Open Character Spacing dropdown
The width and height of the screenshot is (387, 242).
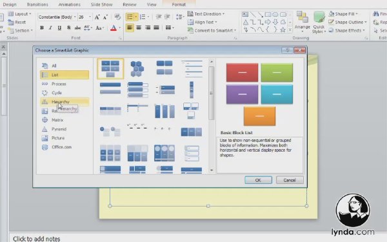[88, 28]
